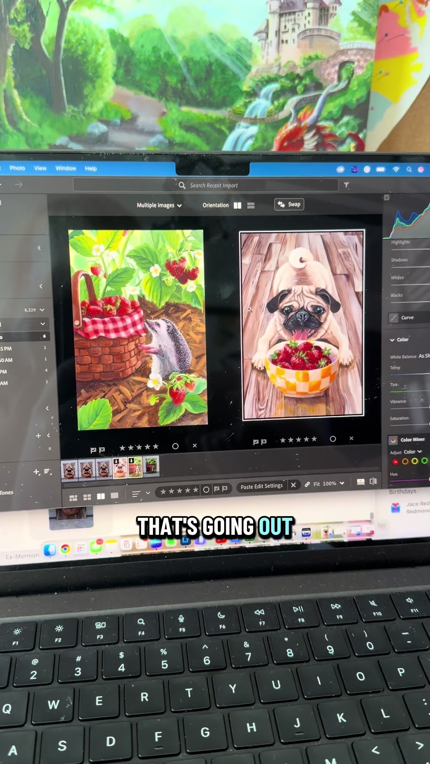Open White Balance As Shot dropdown
430x764 pixels.
pyautogui.click(x=424, y=356)
